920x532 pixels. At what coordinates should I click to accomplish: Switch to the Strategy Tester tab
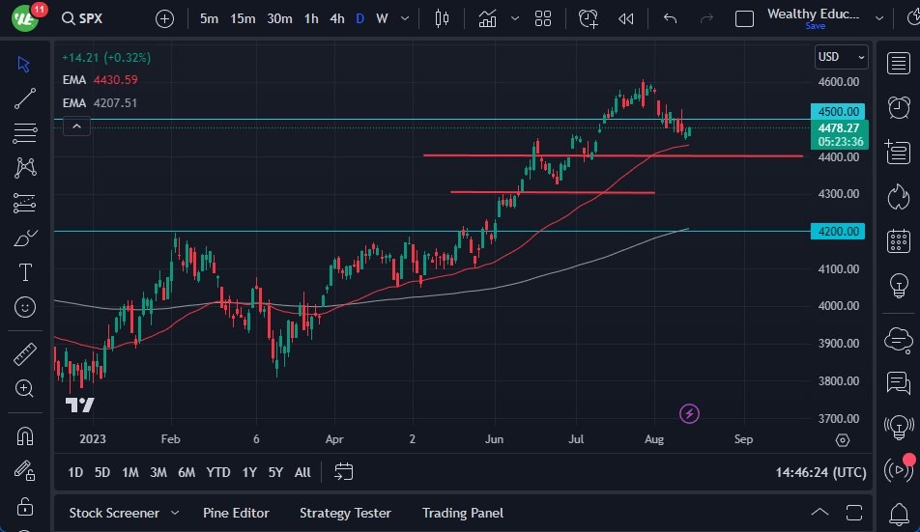(345, 513)
